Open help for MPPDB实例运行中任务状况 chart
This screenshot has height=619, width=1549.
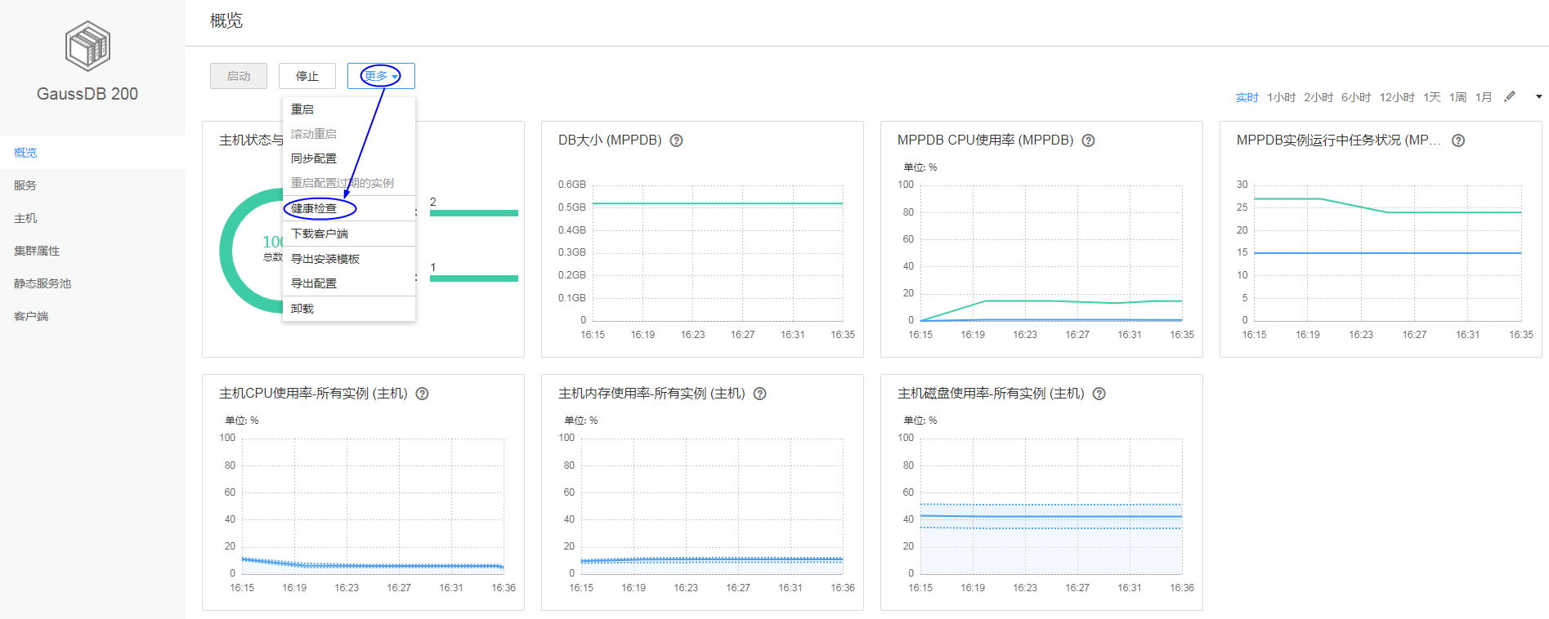coord(1457,140)
